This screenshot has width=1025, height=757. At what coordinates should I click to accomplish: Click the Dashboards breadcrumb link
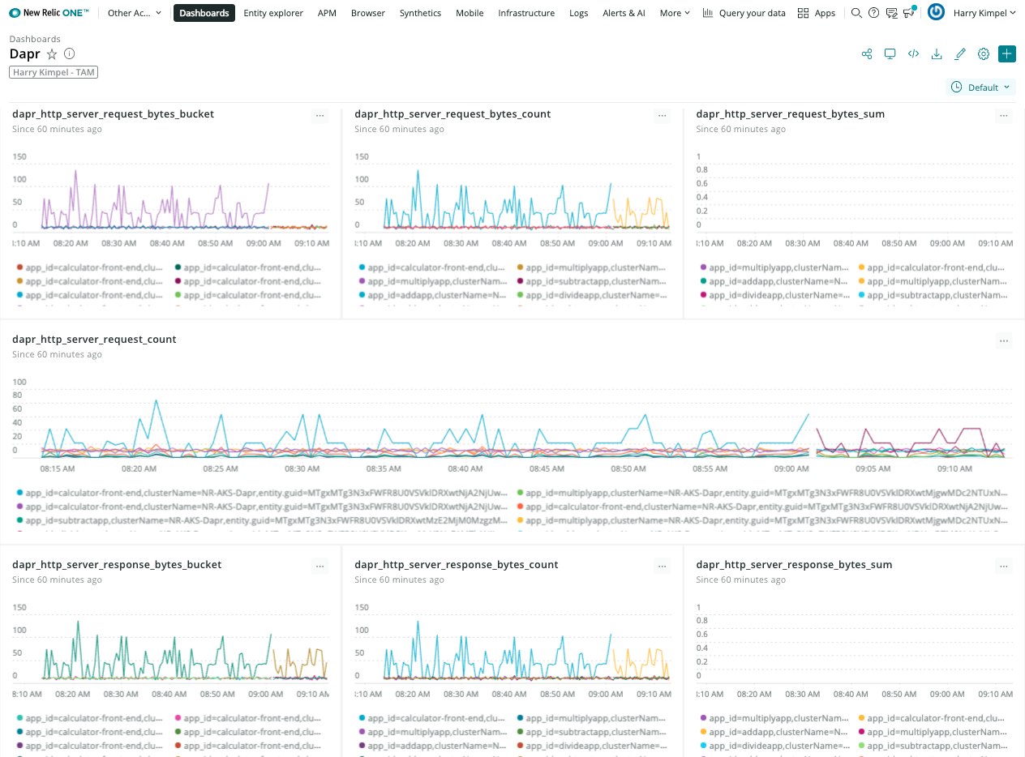pos(34,39)
